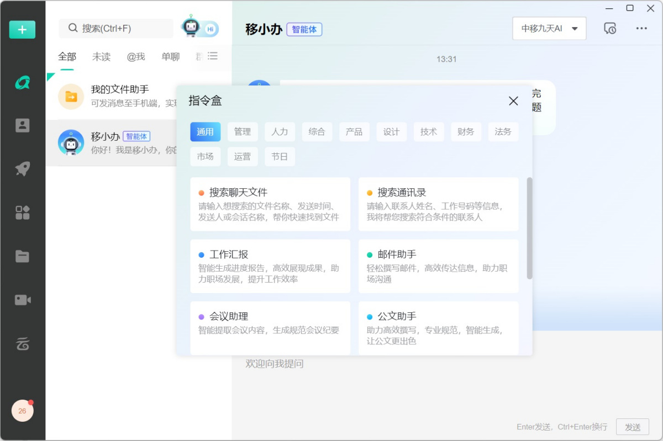Click the 搜索 search input field
The width and height of the screenshot is (663, 441).
[x=122, y=29]
